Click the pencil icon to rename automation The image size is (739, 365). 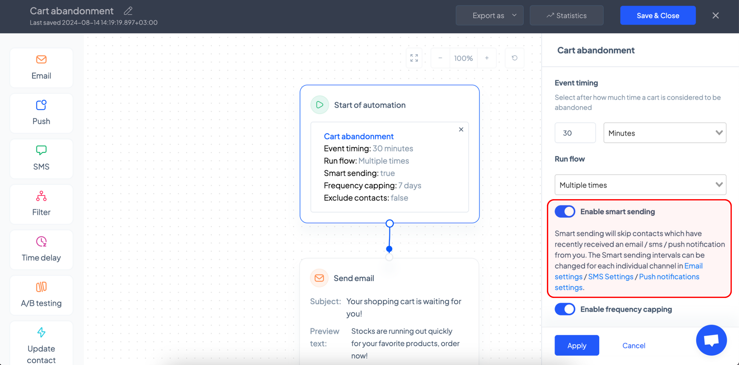pyautogui.click(x=128, y=11)
